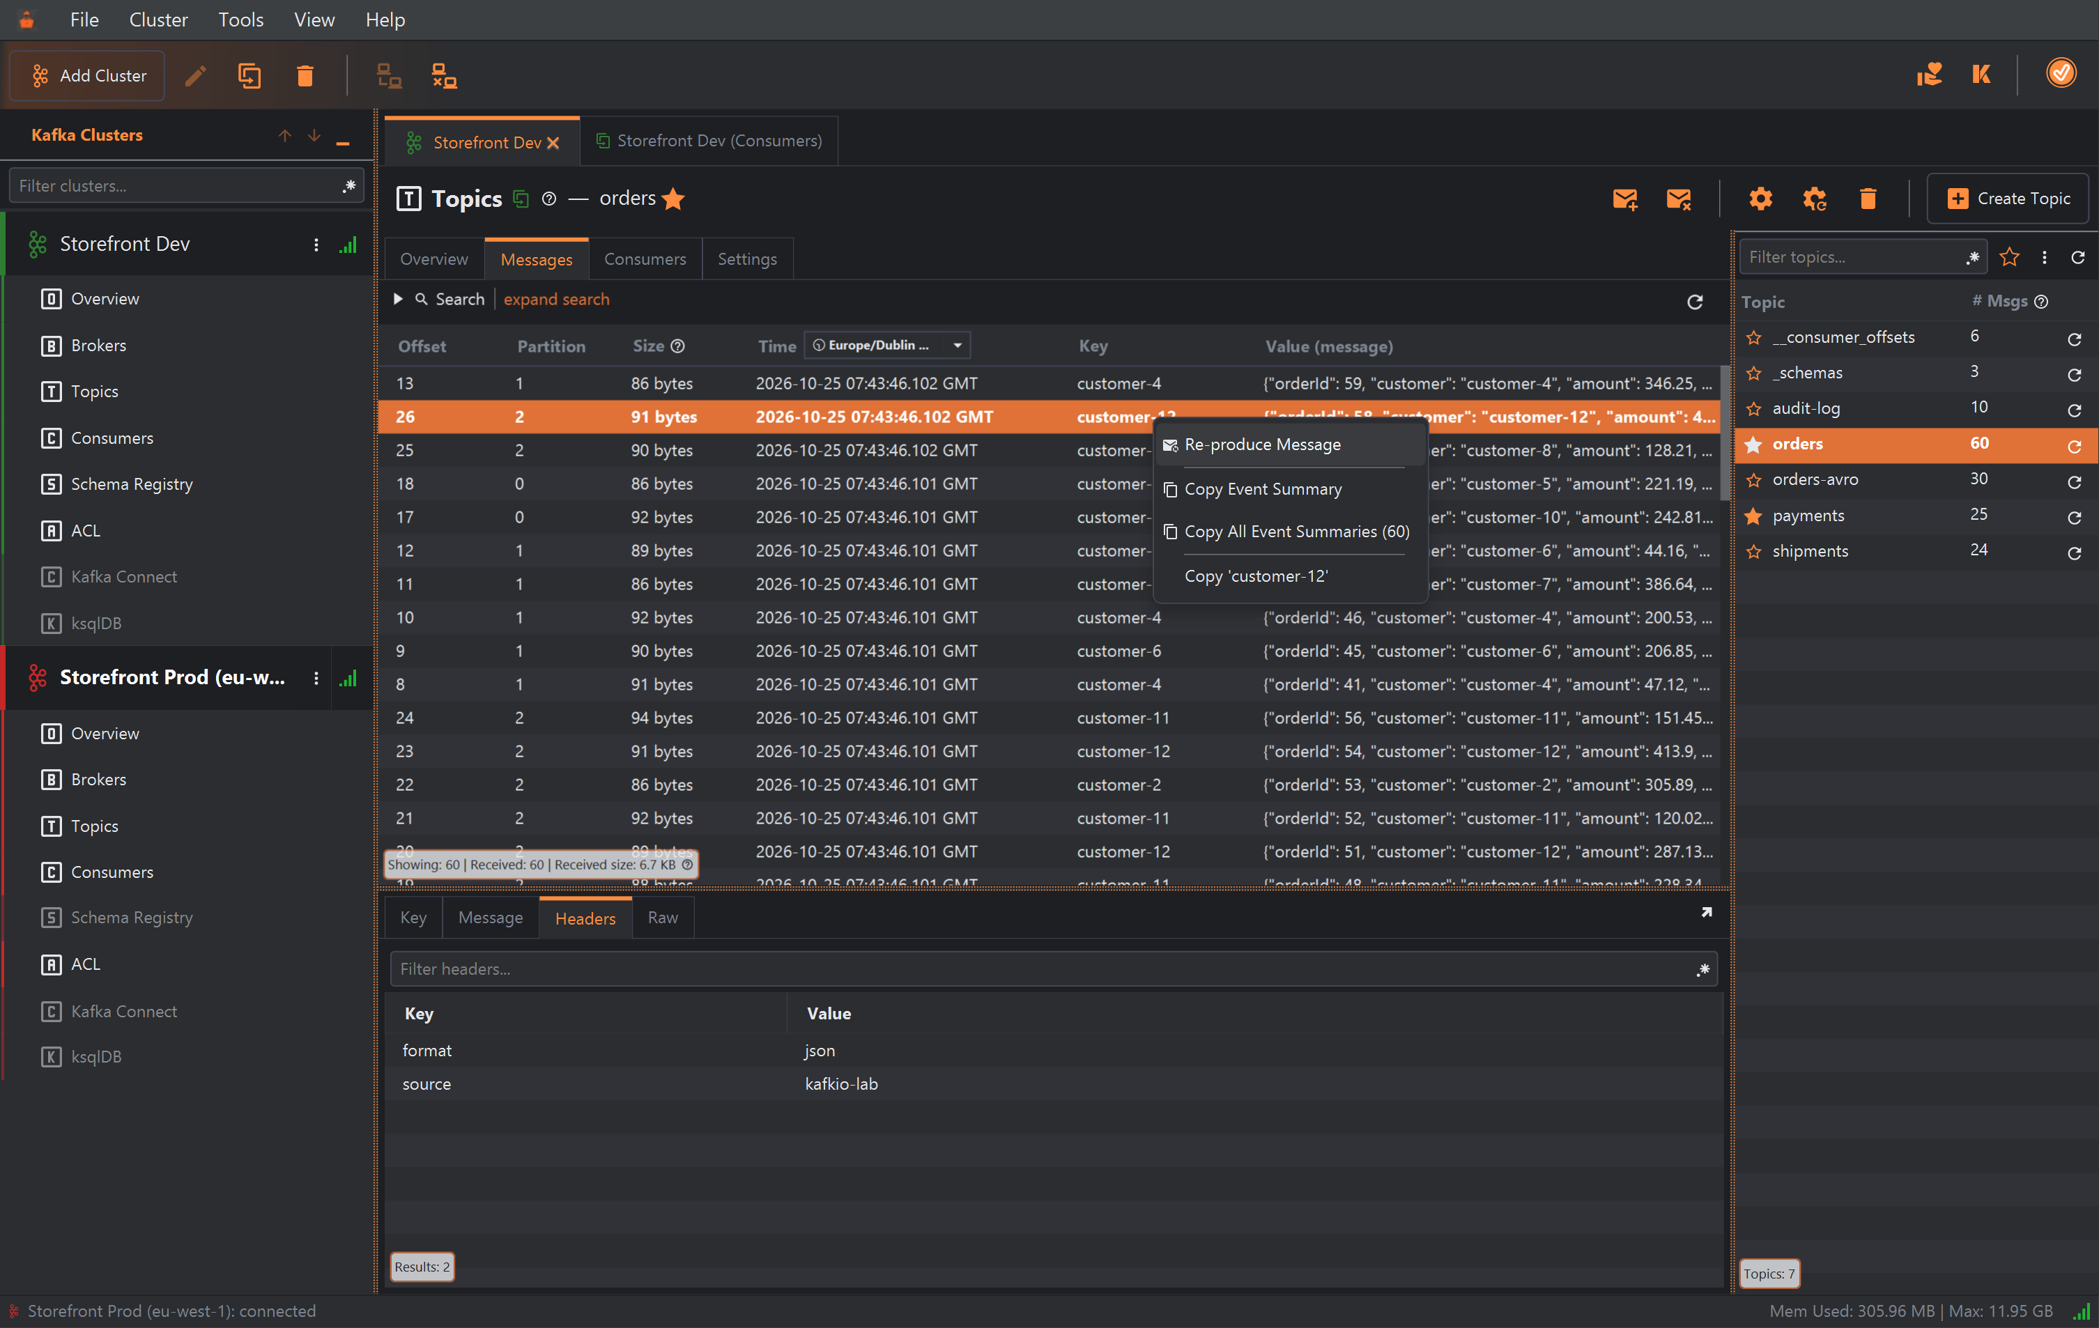
Task: Click the Add Cluster button
Action: point(87,76)
